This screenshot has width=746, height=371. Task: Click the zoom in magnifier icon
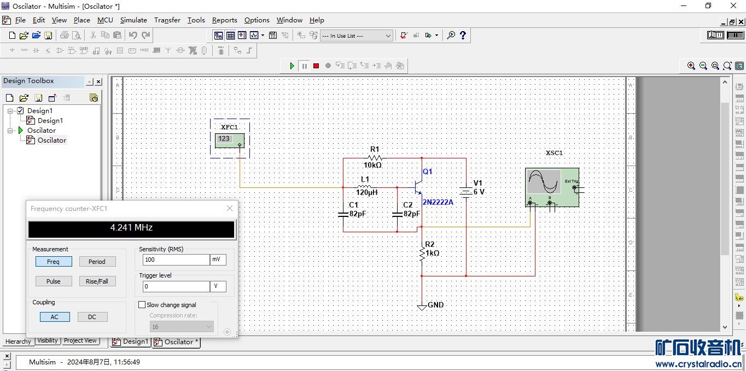tap(691, 66)
